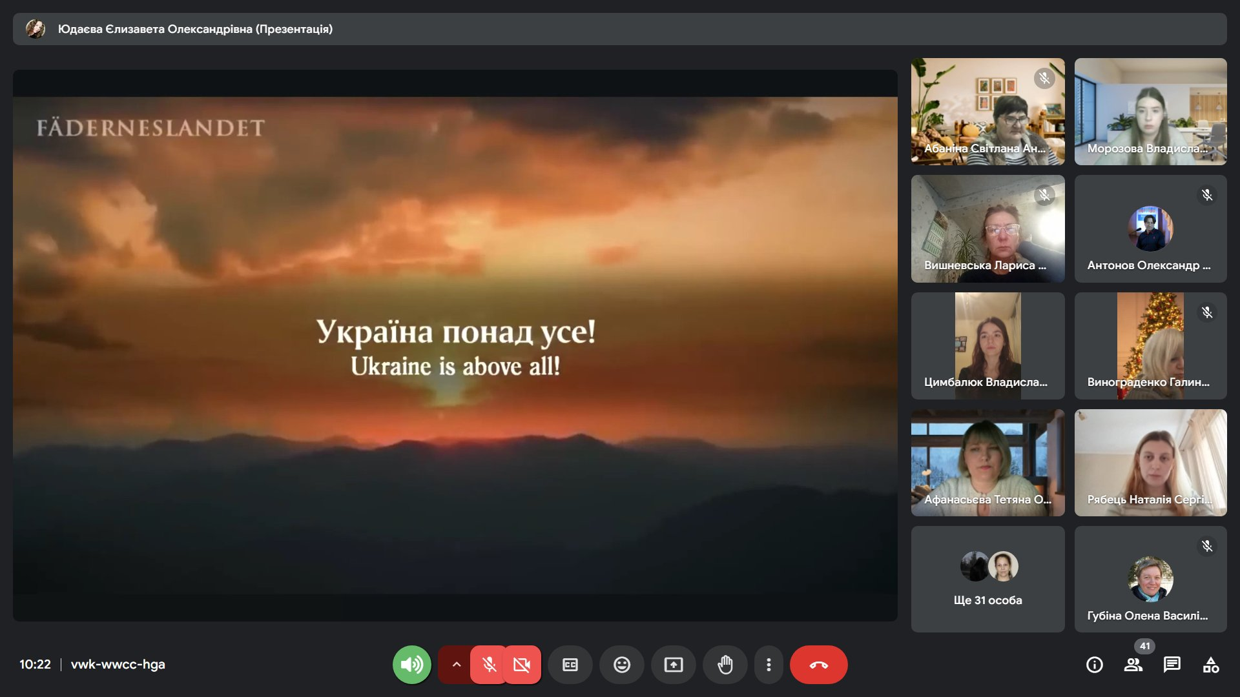Open meeting details info icon
Screen dimensions: 1240x697
point(1095,664)
